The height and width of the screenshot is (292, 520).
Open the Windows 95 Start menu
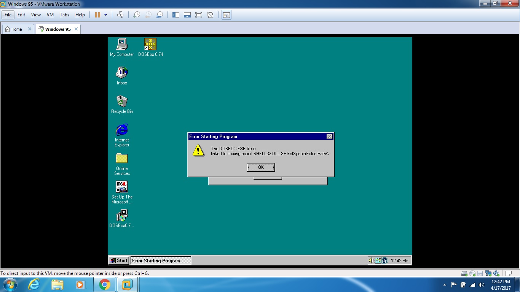click(119, 260)
